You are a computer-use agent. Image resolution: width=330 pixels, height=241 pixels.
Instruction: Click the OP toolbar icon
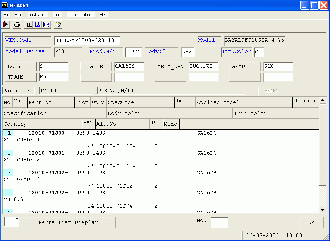[x=46, y=24]
